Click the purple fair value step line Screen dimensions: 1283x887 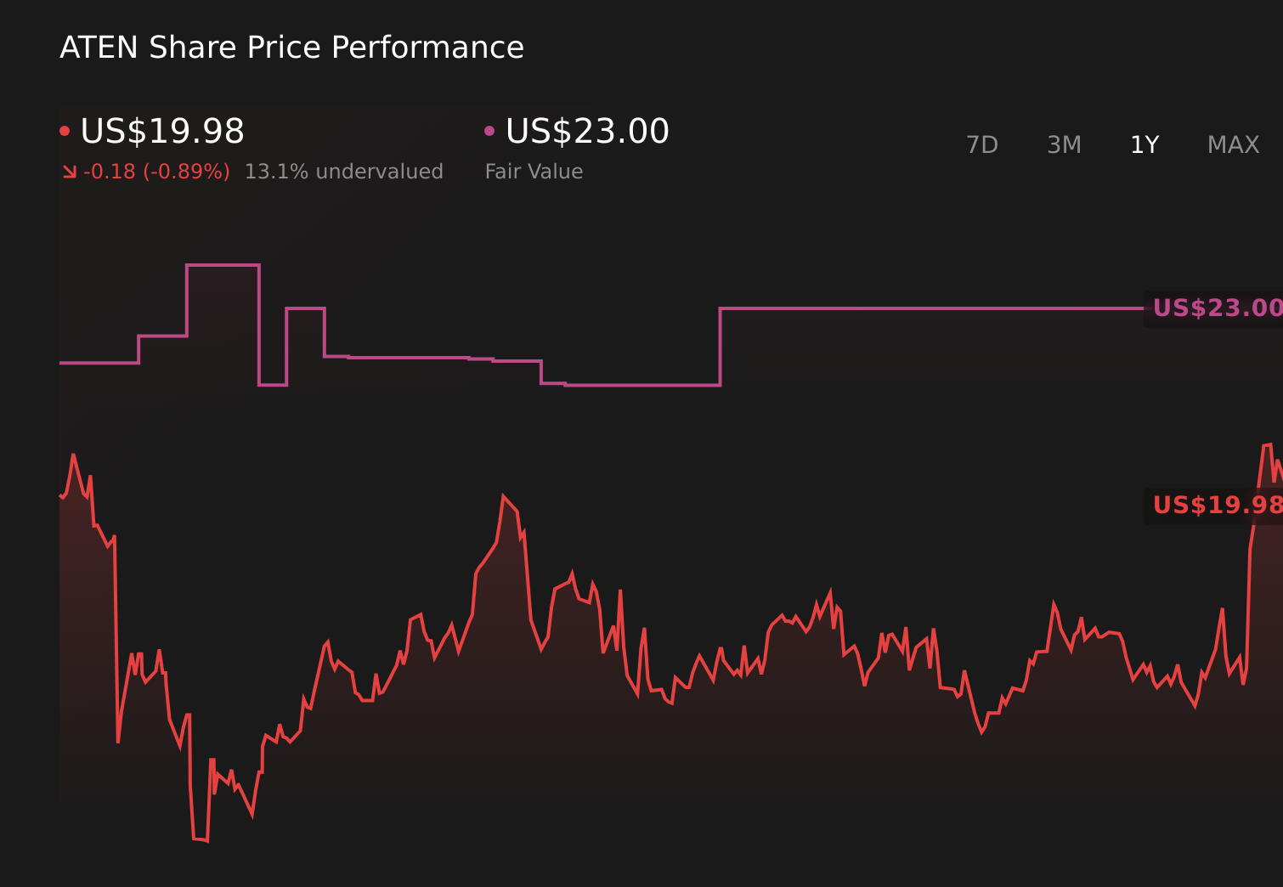935,308
